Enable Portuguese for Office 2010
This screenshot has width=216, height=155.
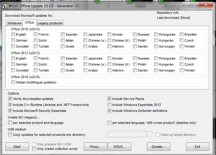[x=156, y=34]
